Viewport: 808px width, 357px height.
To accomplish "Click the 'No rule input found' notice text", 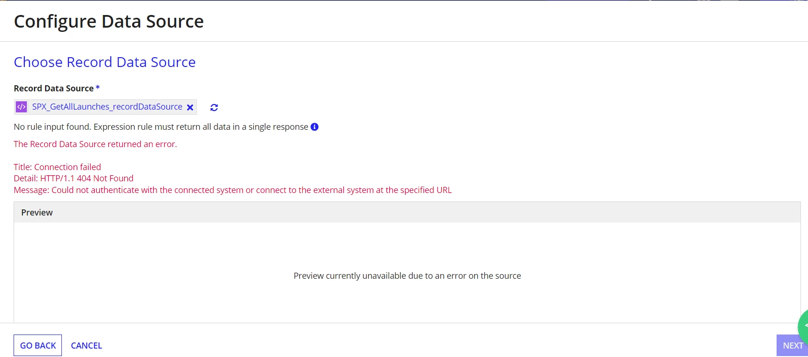I will click(x=161, y=127).
